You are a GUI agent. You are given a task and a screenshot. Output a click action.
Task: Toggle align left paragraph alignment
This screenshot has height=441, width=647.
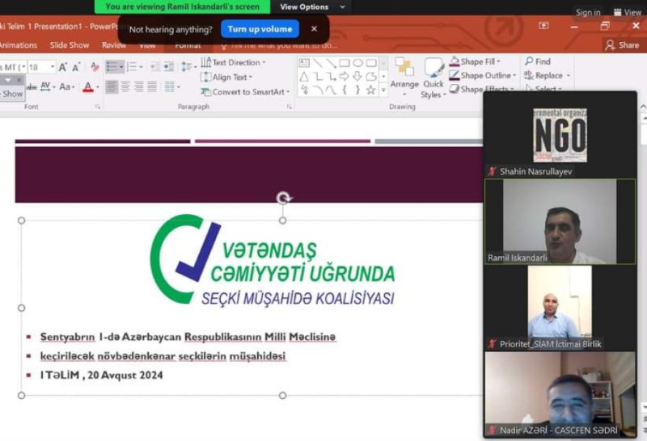tap(112, 86)
